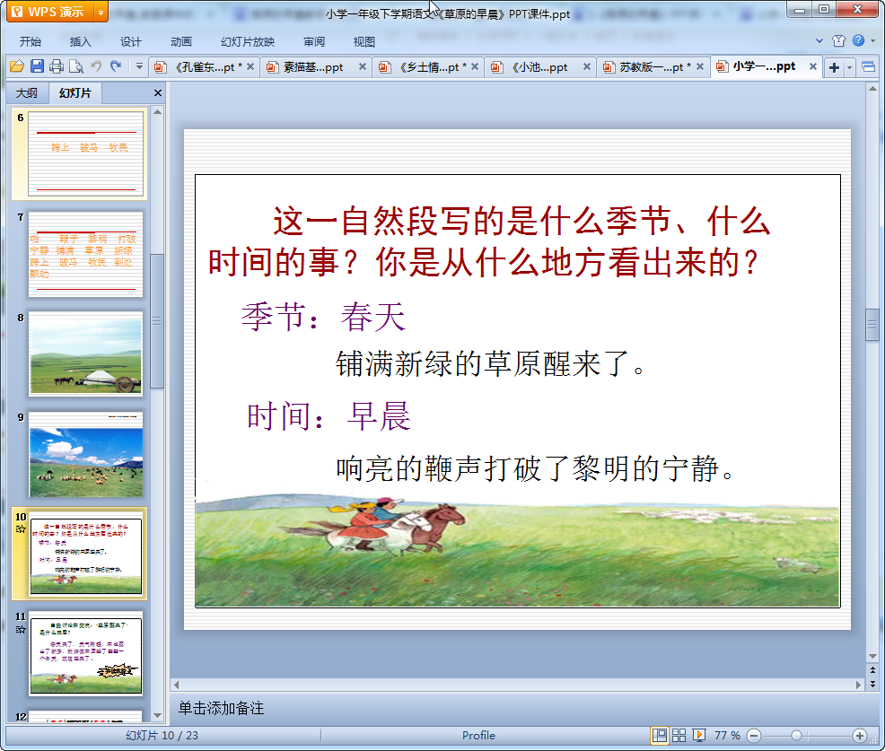Save the presentation with floppy icon
Image resolution: width=885 pixels, height=751 pixels.
click(x=38, y=66)
